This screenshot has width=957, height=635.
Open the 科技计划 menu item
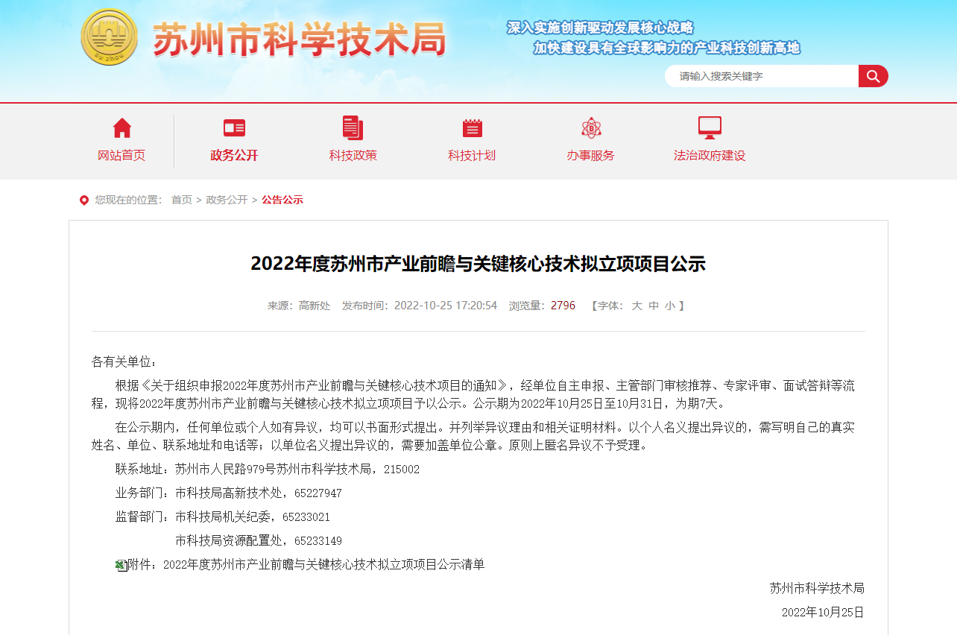pyautogui.click(x=472, y=155)
